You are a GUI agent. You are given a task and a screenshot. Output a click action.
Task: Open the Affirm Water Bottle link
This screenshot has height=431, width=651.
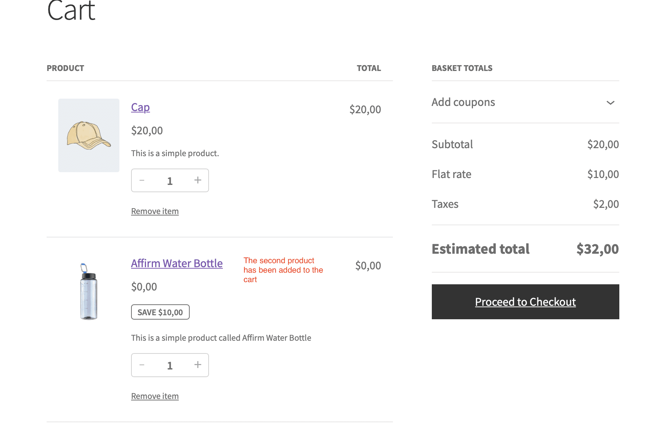177,263
